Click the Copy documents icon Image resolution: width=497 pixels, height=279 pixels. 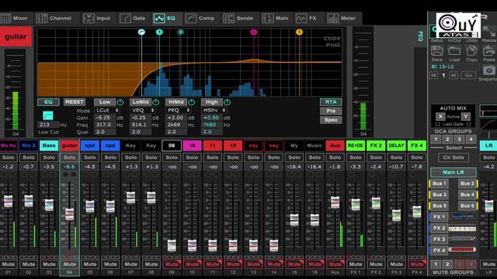(471, 51)
